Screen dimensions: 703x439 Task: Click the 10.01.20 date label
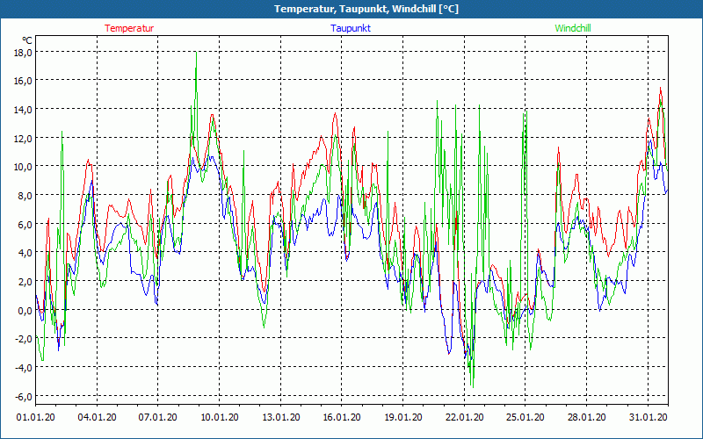[x=219, y=417]
